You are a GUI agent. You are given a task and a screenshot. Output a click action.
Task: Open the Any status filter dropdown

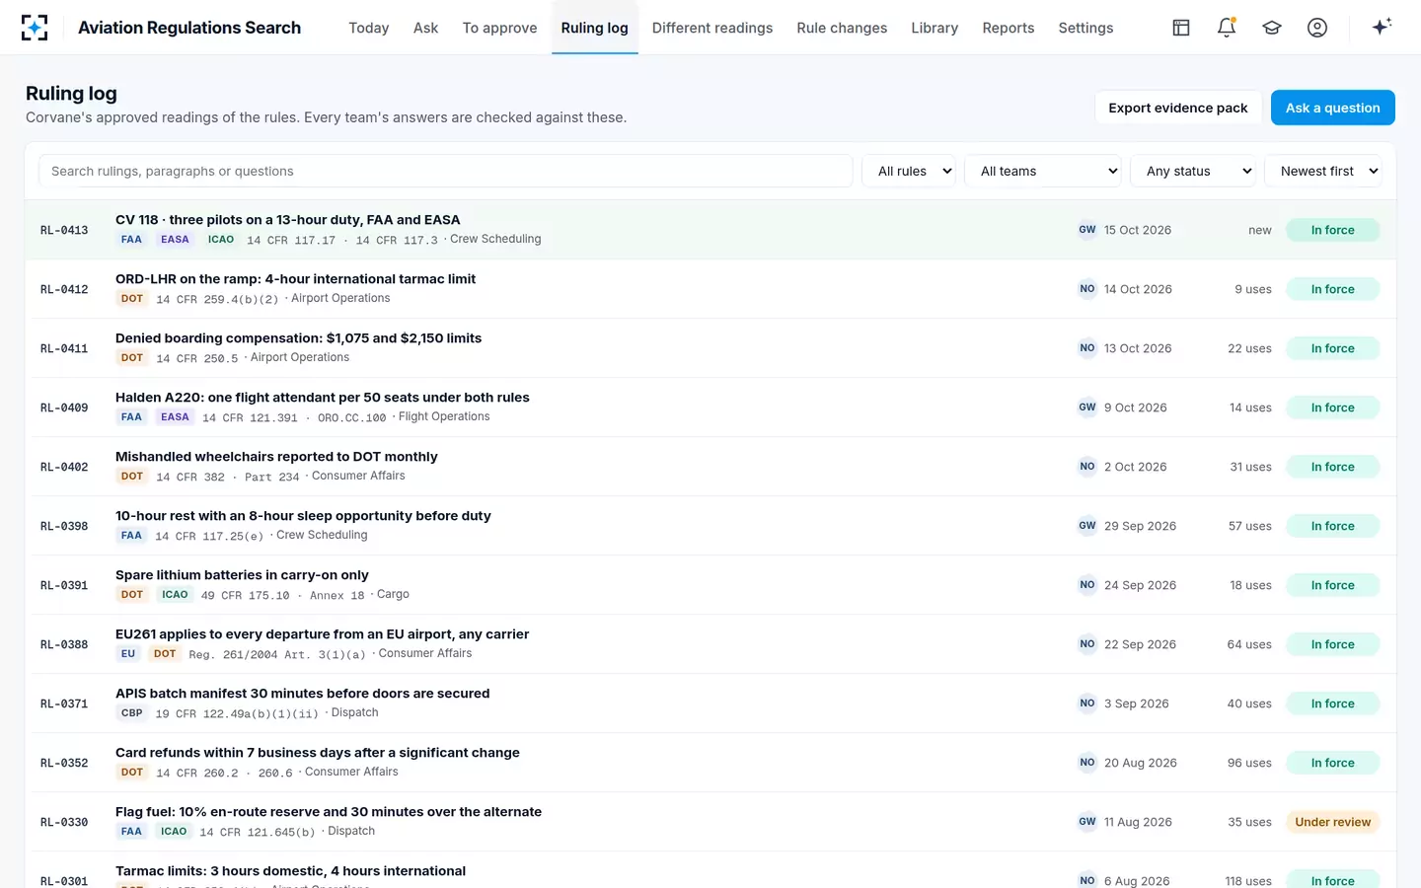click(x=1193, y=171)
